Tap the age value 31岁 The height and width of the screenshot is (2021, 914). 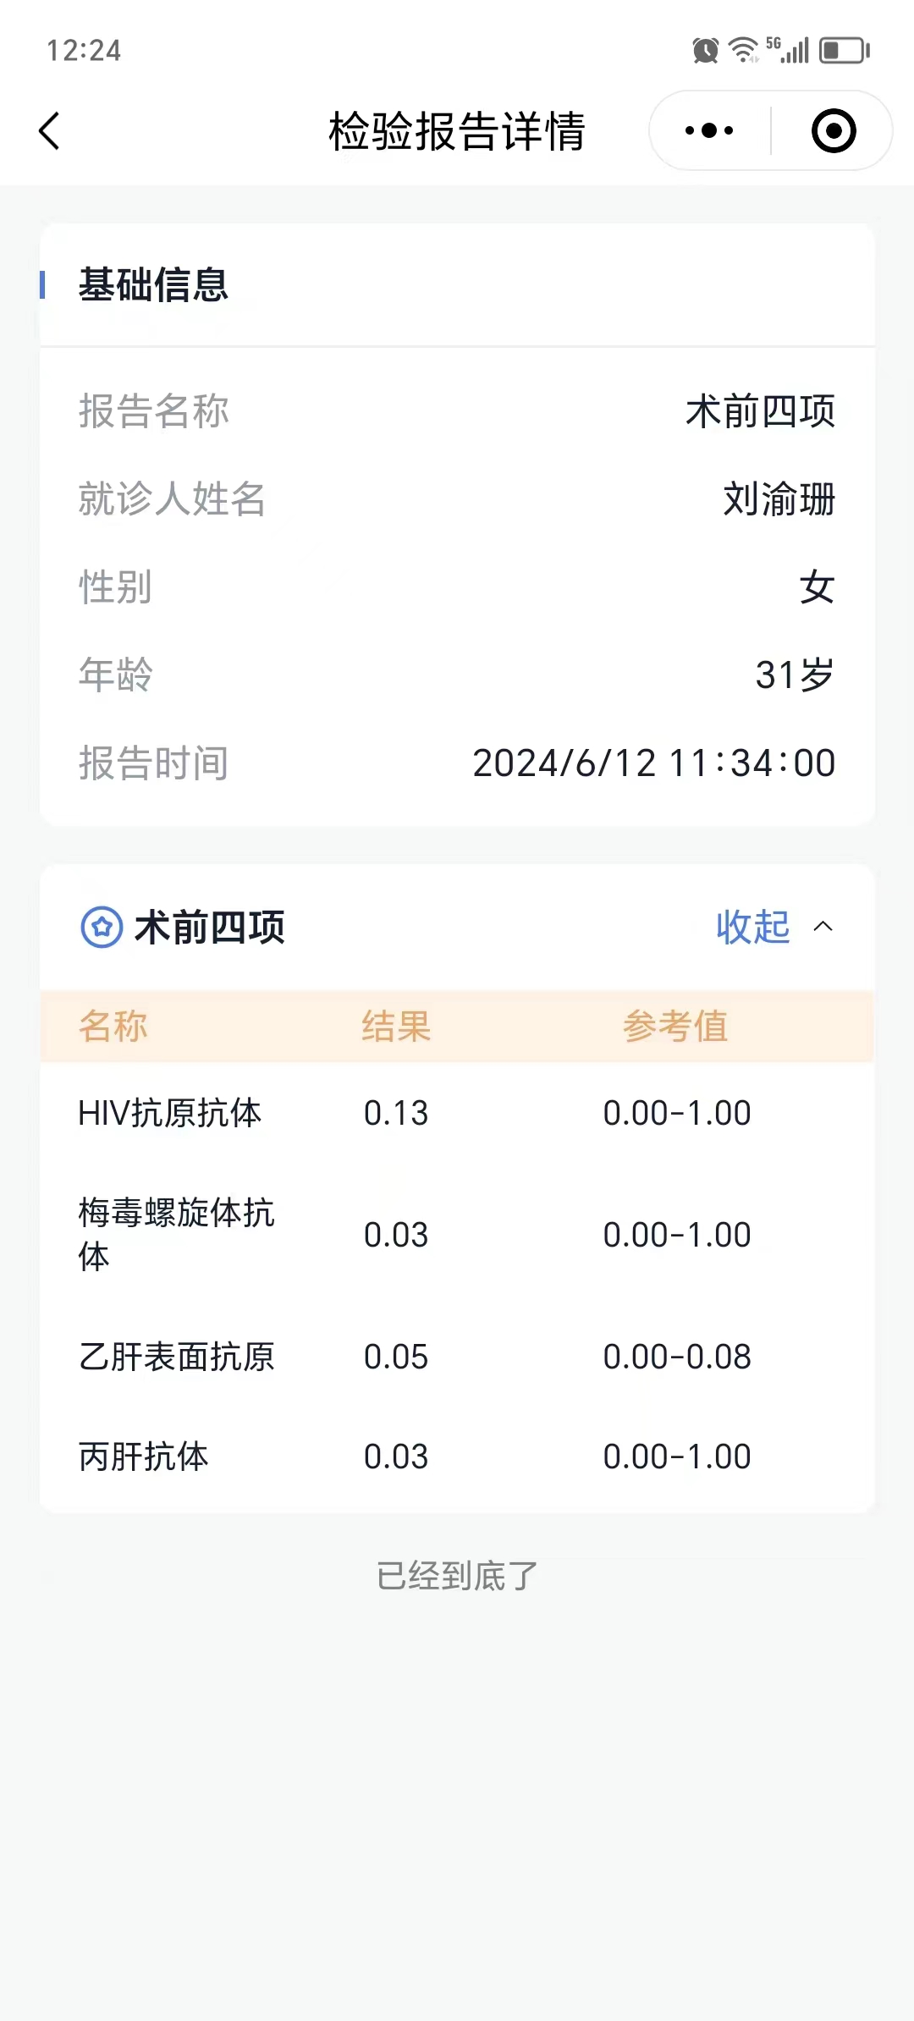coord(796,675)
